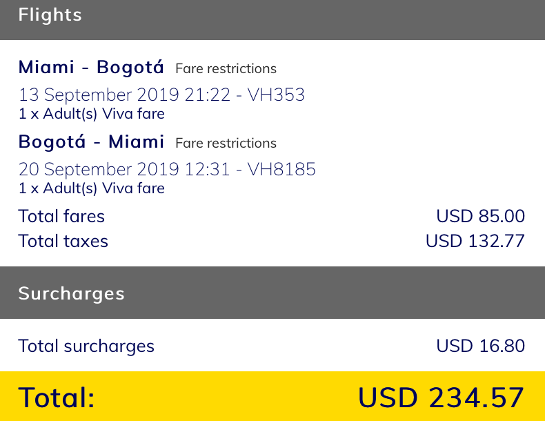This screenshot has width=545, height=421.
Task: Click the Total surcharges label
Action: coord(86,346)
